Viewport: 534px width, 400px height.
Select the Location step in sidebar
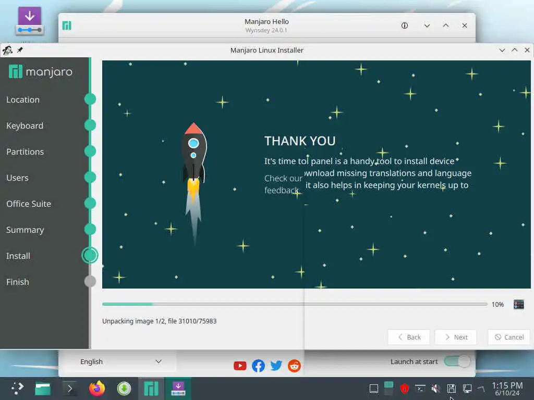[x=23, y=99]
